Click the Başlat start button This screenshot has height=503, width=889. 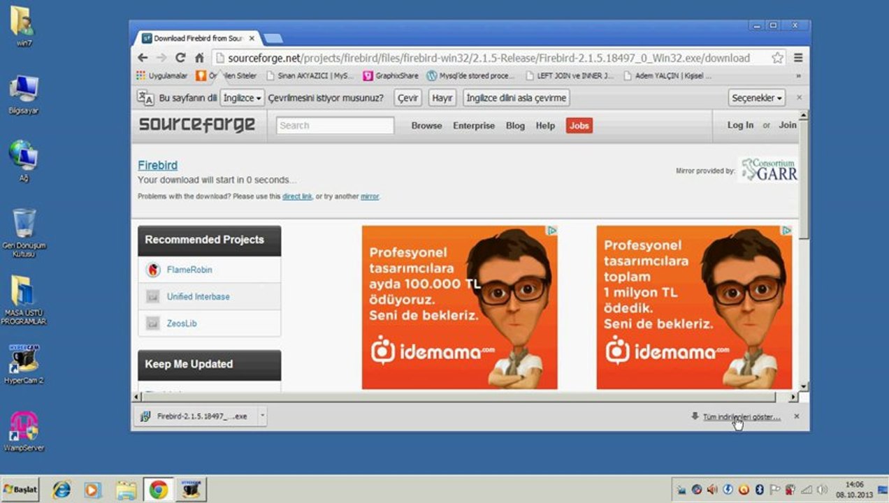point(20,489)
